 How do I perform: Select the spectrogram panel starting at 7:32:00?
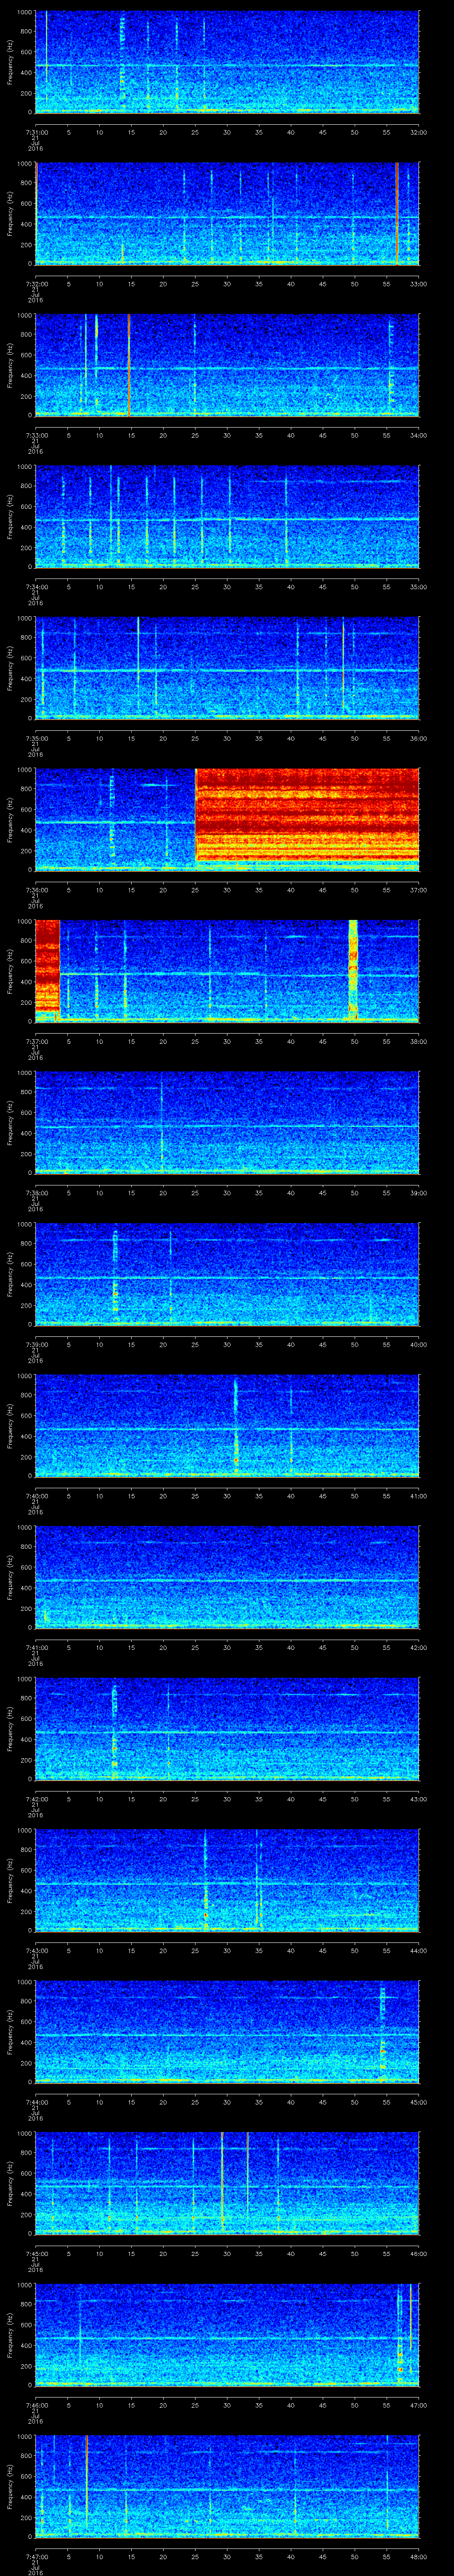(227, 214)
